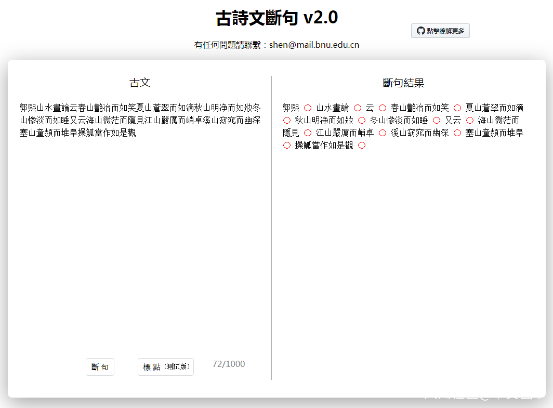Click red circle marker after 郭熙

[308, 108]
